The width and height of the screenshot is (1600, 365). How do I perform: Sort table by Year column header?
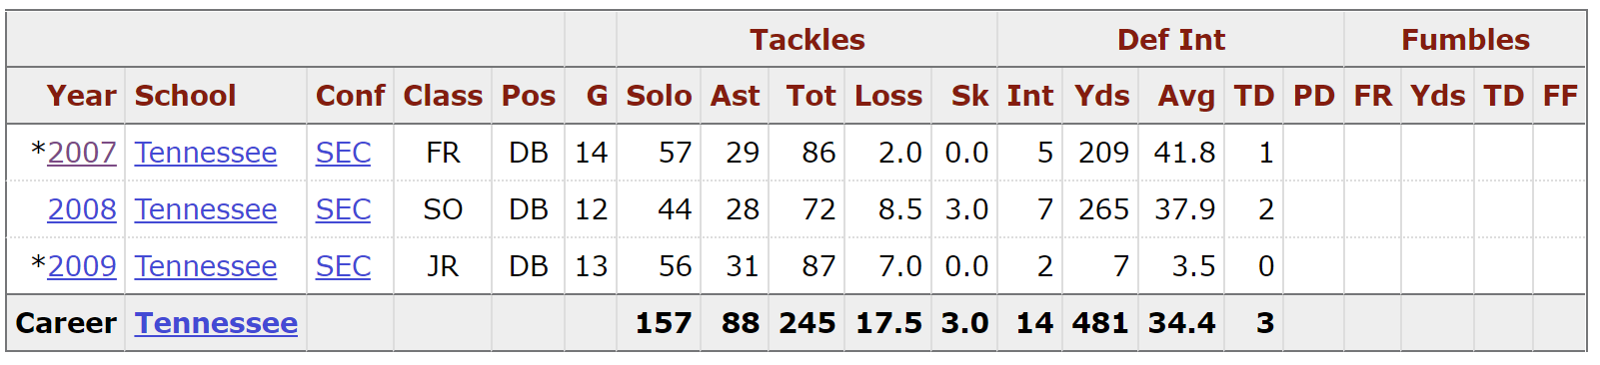tap(81, 96)
